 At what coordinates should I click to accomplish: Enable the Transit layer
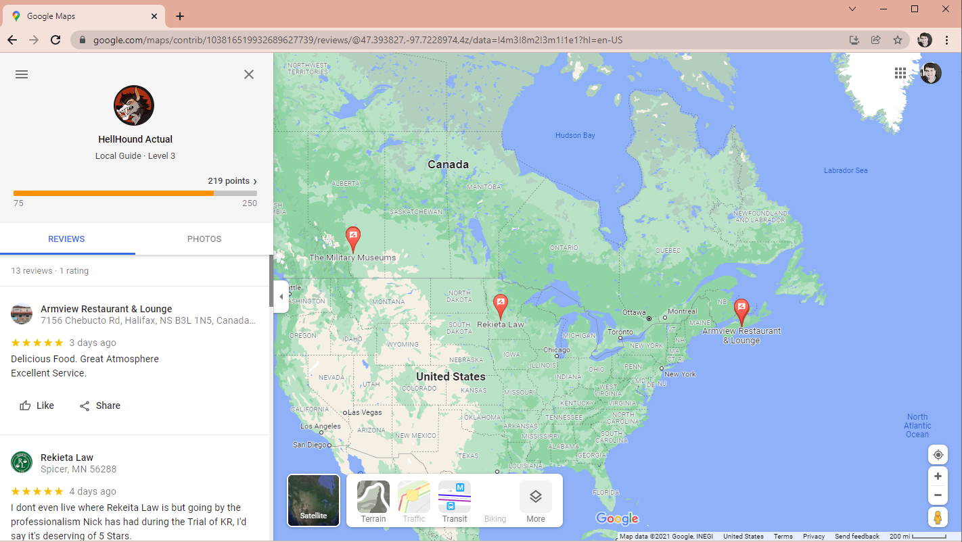(455, 501)
